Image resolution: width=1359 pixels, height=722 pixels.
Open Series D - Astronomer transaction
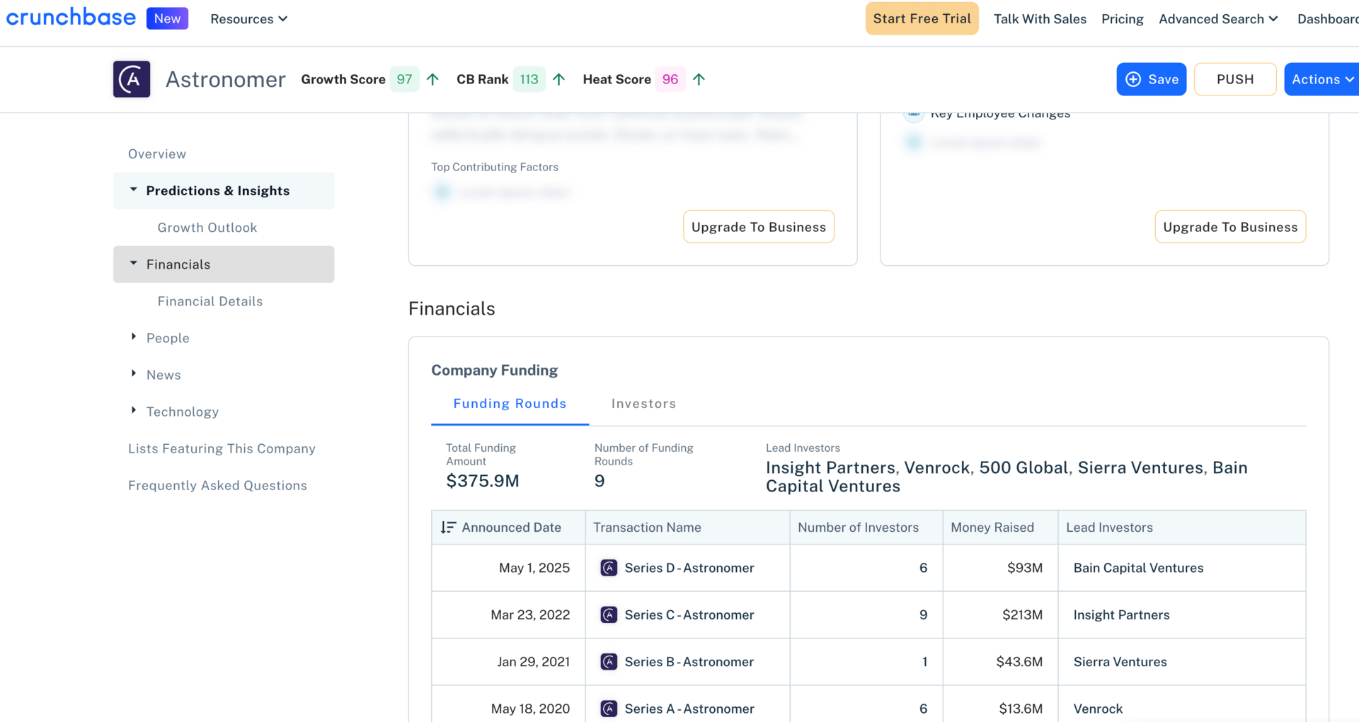click(x=689, y=568)
